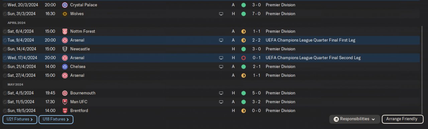Open the 7 - 0 Wolves match result
Viewport: 428px width, 129px height.
[256, 14]
